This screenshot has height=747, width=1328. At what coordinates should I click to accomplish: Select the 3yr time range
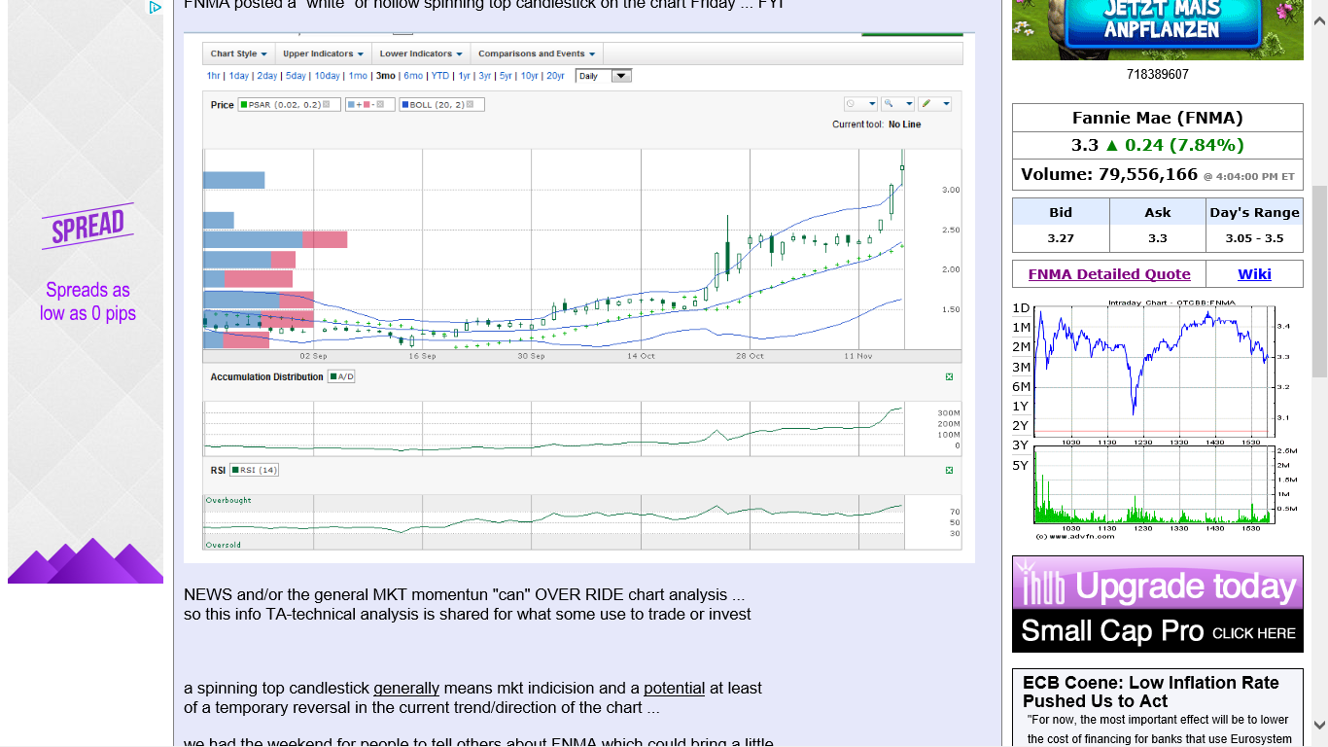485,76
